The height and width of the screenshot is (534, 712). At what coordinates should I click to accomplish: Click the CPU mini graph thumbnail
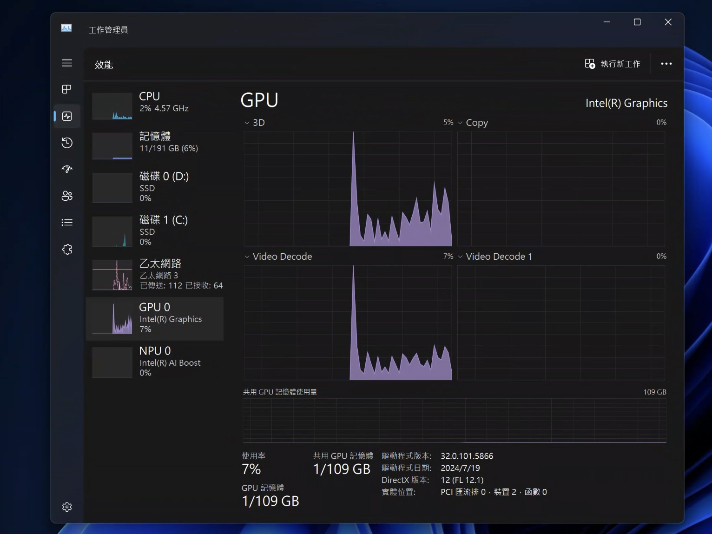[112, 106]
